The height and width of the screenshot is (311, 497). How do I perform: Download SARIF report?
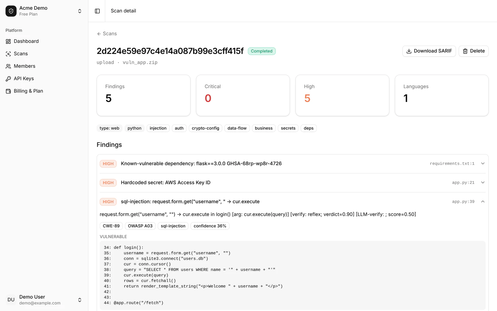point(429,51)
